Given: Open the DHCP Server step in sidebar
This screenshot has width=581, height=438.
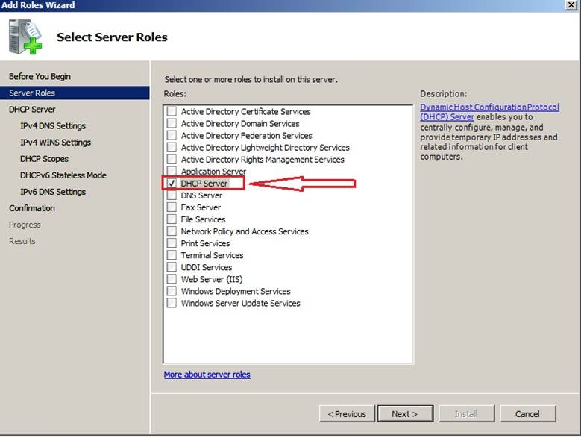Looking at the screenshot, I should pos(32,110).
